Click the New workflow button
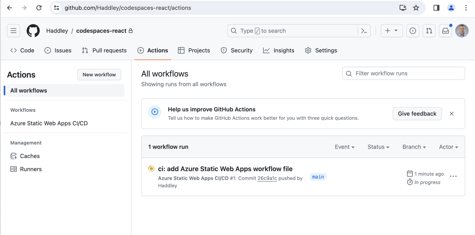The image size is (475, 235). click(99, 74)
